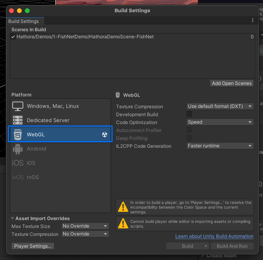
Task: Open the IL2CPP Code Generation dropdown
Action: click(x=220, y=146)
